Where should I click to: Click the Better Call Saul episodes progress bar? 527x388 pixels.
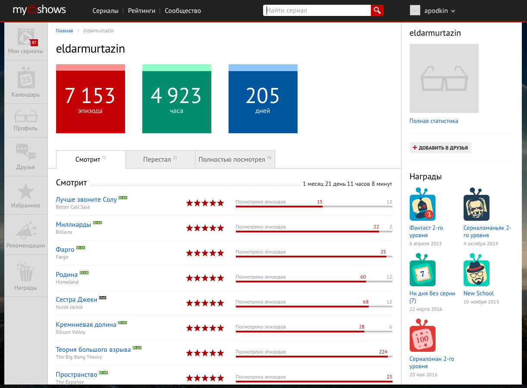point(314,207)
